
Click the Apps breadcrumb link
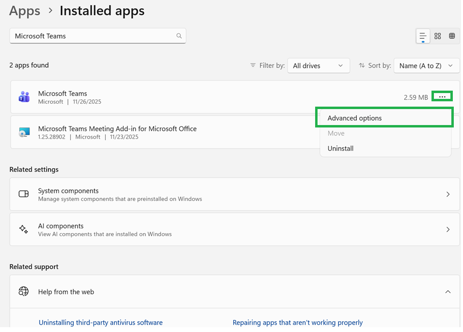[25, 11]
